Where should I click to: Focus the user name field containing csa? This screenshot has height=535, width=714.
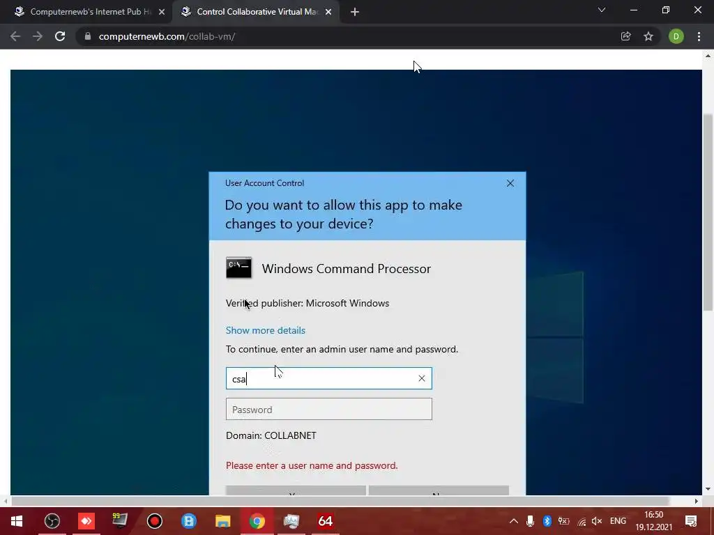(x=329, y=378)
